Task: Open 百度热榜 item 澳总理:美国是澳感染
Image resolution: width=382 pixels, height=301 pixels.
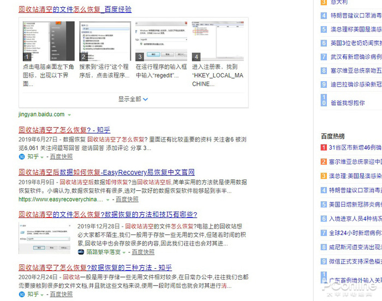Action: [x=355, y=176]
